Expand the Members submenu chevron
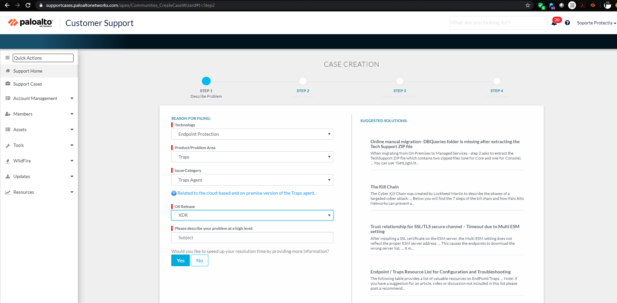This screenshot has height=303, width=617. pyautogui.click(x=72, y=114)
